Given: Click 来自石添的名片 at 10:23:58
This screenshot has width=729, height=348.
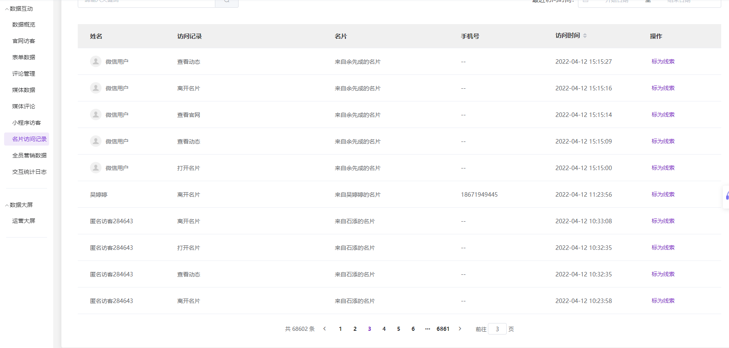Looking at the screenshot, I should [x=355, y=301].
